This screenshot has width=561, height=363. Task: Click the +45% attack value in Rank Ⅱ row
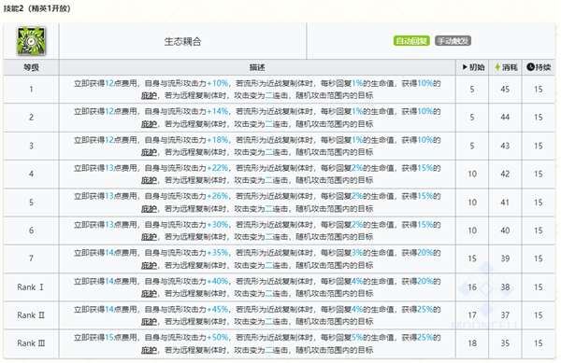point(218,310)
